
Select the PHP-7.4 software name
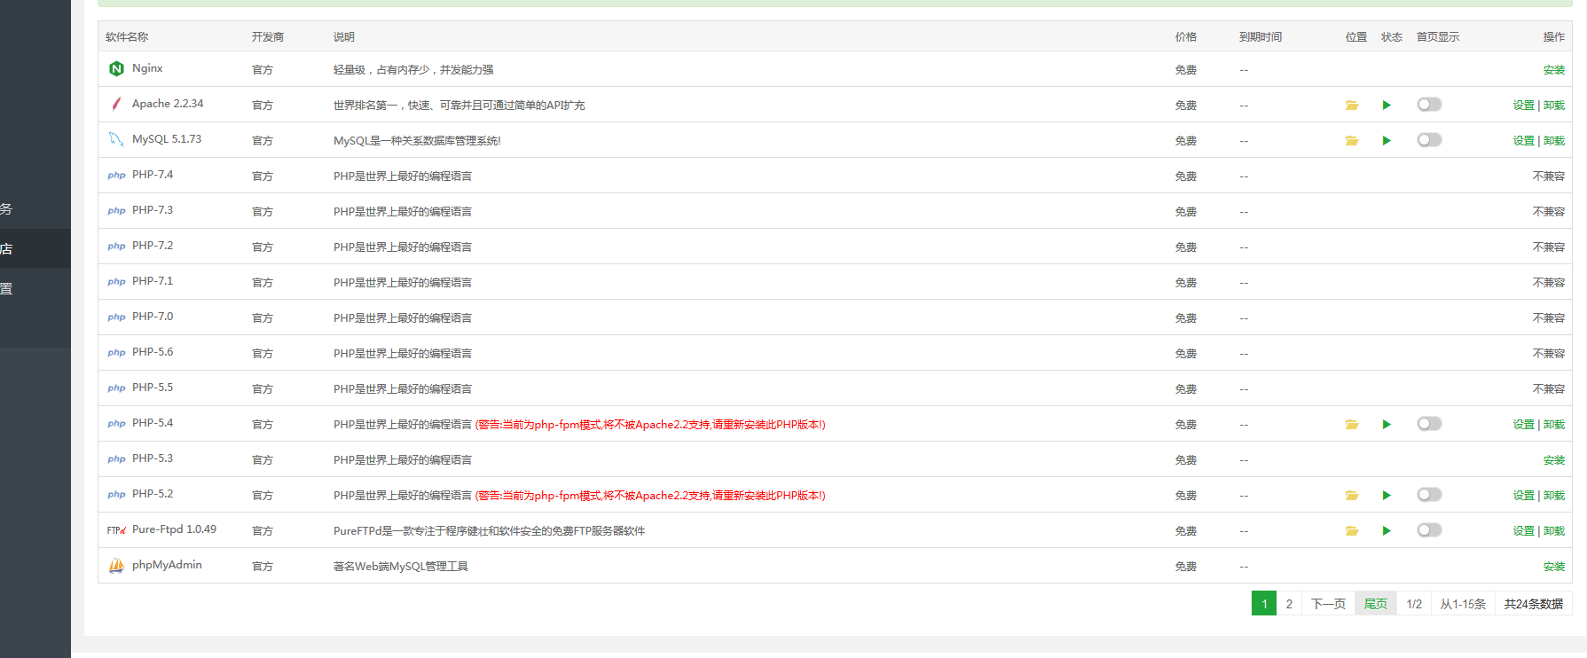tap(153, 175)
